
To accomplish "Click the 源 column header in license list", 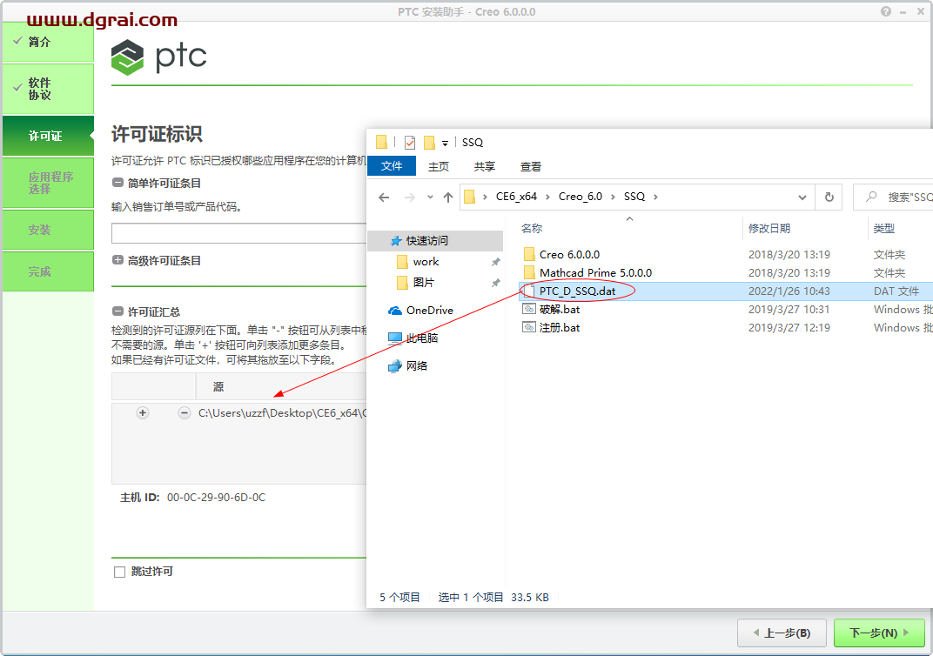I will tap(218, 386).
